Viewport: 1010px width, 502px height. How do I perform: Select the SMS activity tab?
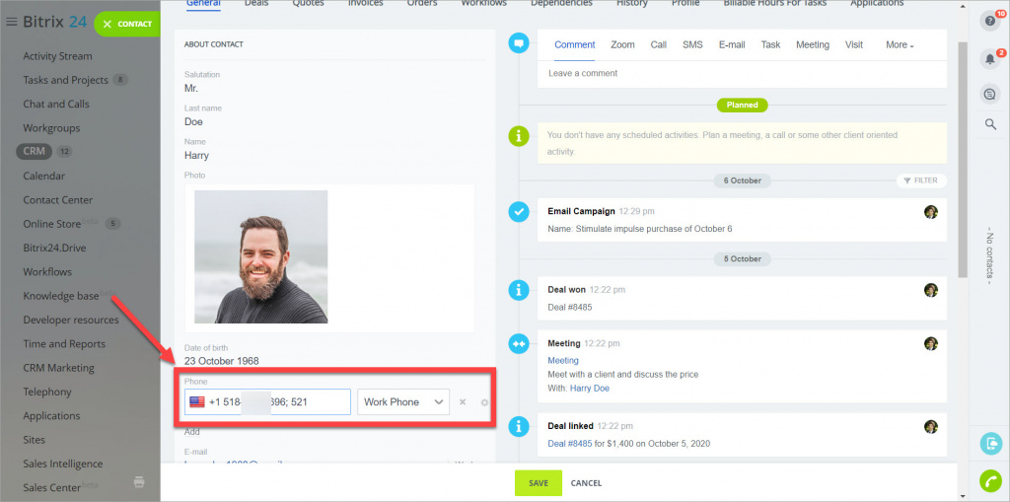coord(692,44)
